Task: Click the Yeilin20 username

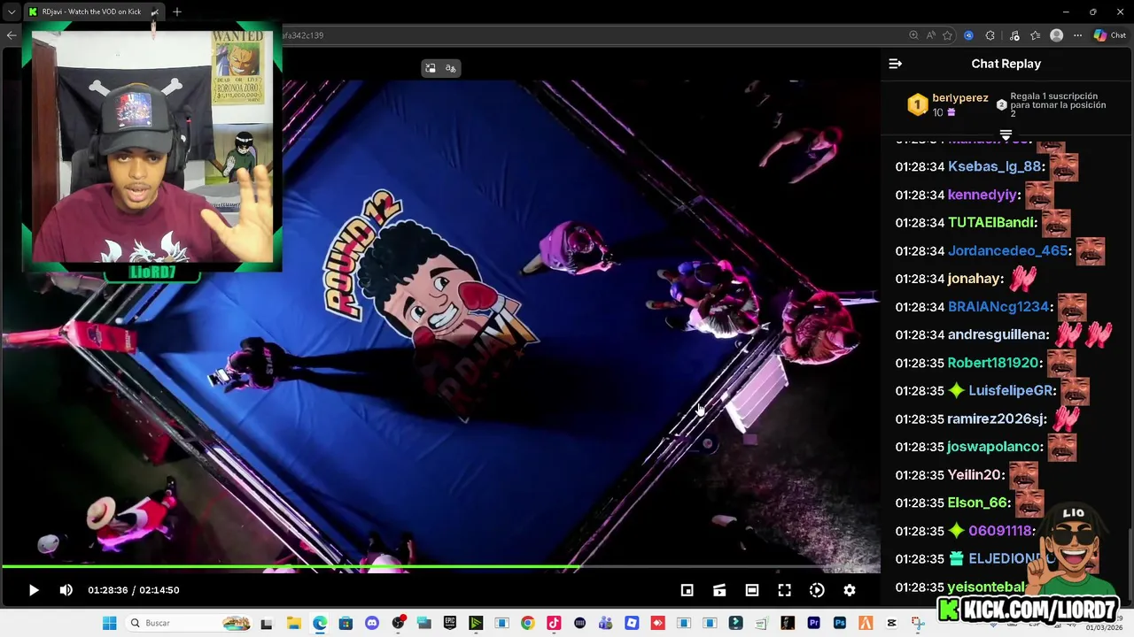Action: coord(975,475)
